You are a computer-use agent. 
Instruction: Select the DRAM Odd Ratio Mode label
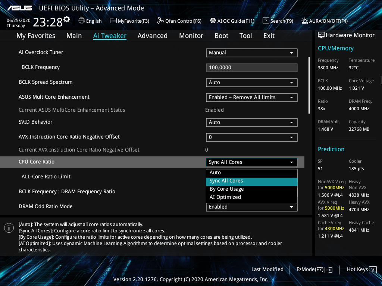coord(46,206)
